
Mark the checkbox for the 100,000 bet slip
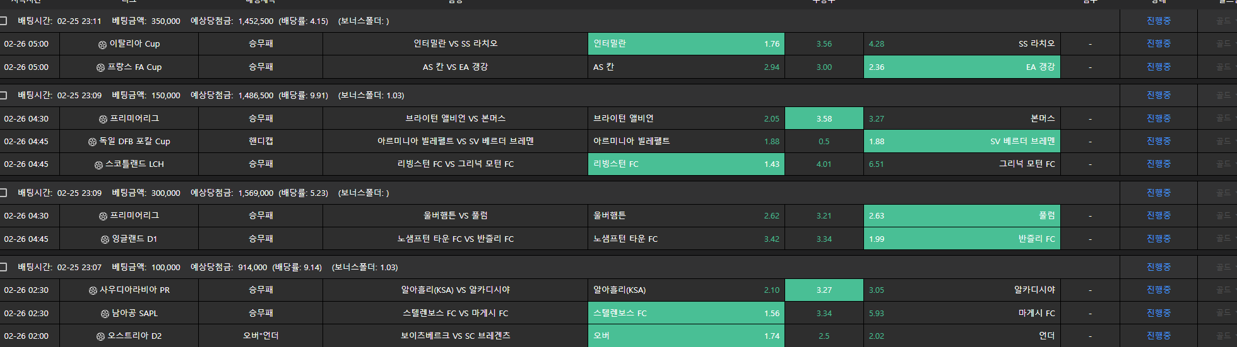pyautogui.click(x=3, y=267)
